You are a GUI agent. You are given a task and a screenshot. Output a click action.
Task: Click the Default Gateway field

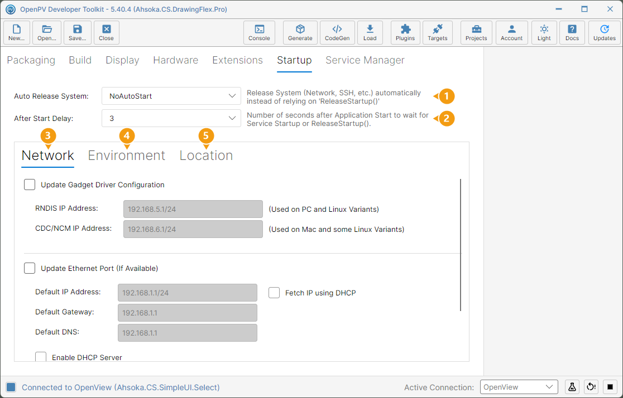[188, 313]
